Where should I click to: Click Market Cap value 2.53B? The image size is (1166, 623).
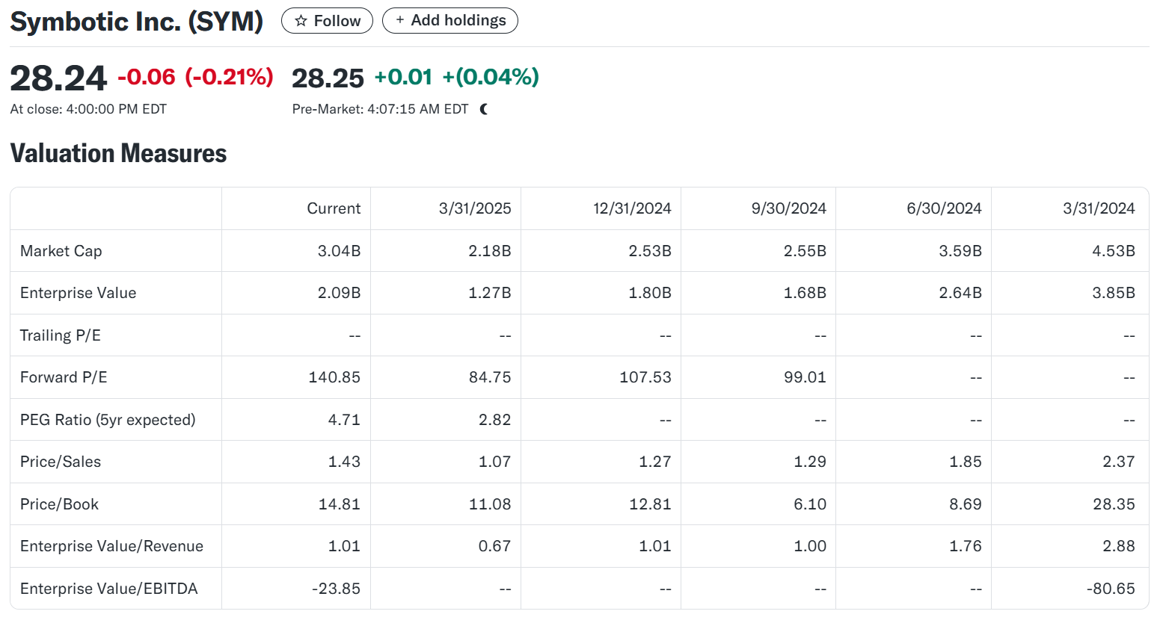pos(650,251)
